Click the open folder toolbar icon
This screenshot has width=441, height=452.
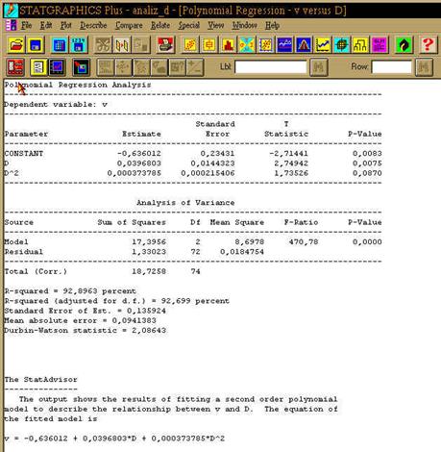15,45
